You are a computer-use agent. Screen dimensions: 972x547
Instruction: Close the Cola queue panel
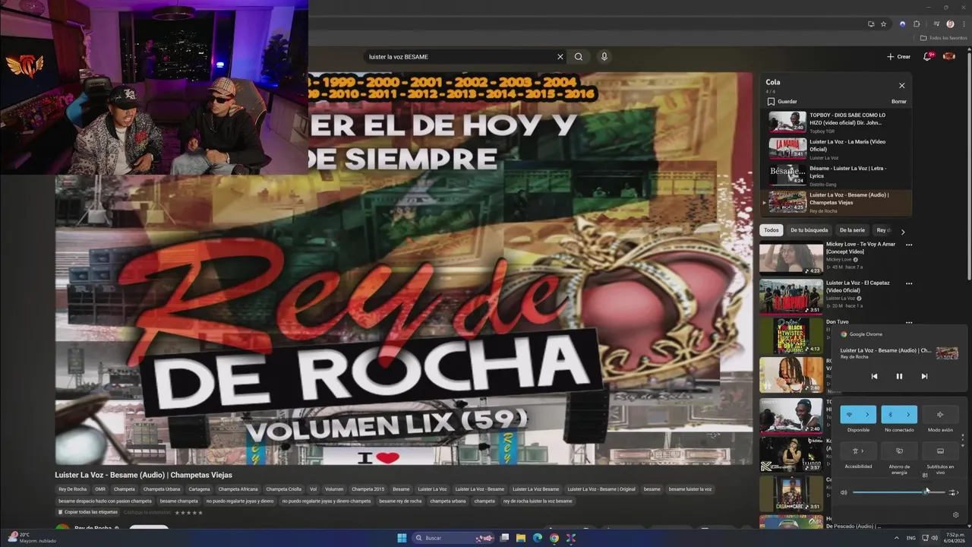[901, 86]
